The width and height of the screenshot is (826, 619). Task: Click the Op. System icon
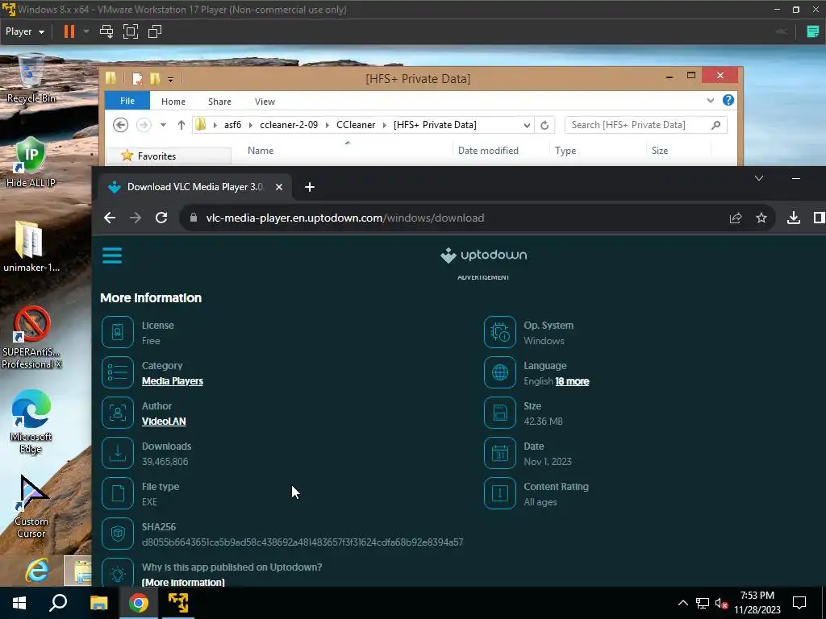tap(500, 332)
